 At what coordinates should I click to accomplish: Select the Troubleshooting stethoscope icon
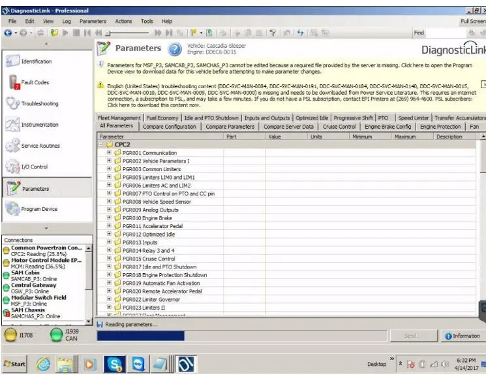coord(12,103)
